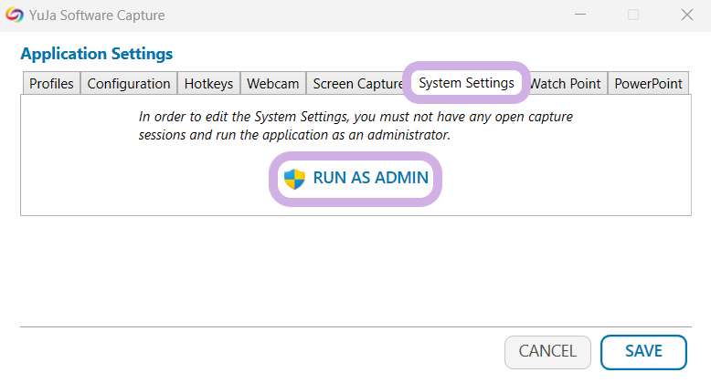Screen dimensions: 711x383
Task: Close the YuJa Software Capture window
Action: 686,16
